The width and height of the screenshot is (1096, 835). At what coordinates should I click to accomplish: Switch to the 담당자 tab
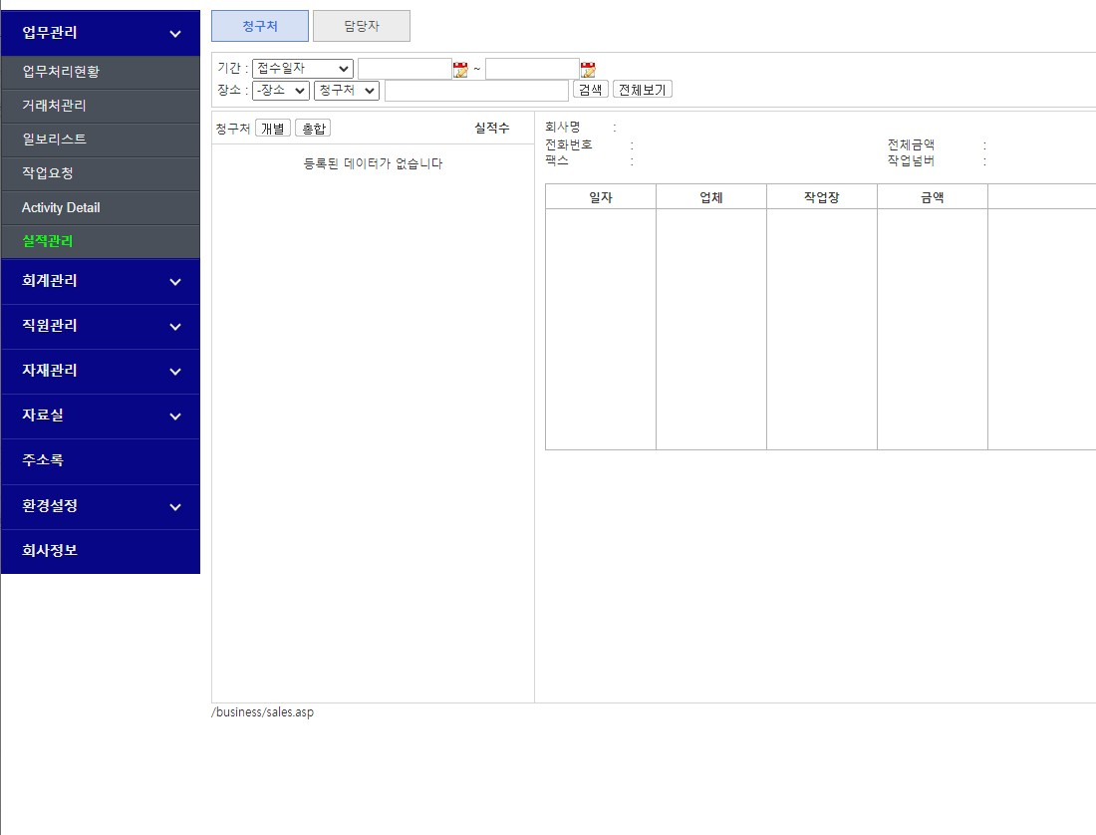click(362, 27)
